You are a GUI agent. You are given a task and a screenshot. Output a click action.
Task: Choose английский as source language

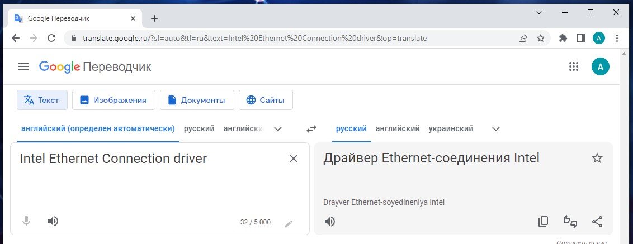click(243, 129)
